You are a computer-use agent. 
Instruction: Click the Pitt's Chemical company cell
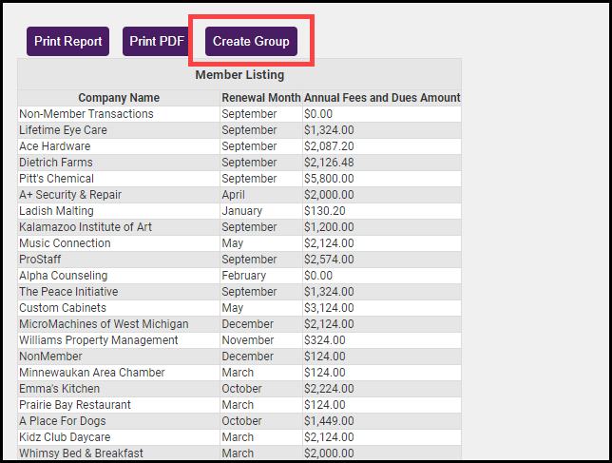point(57,179)
